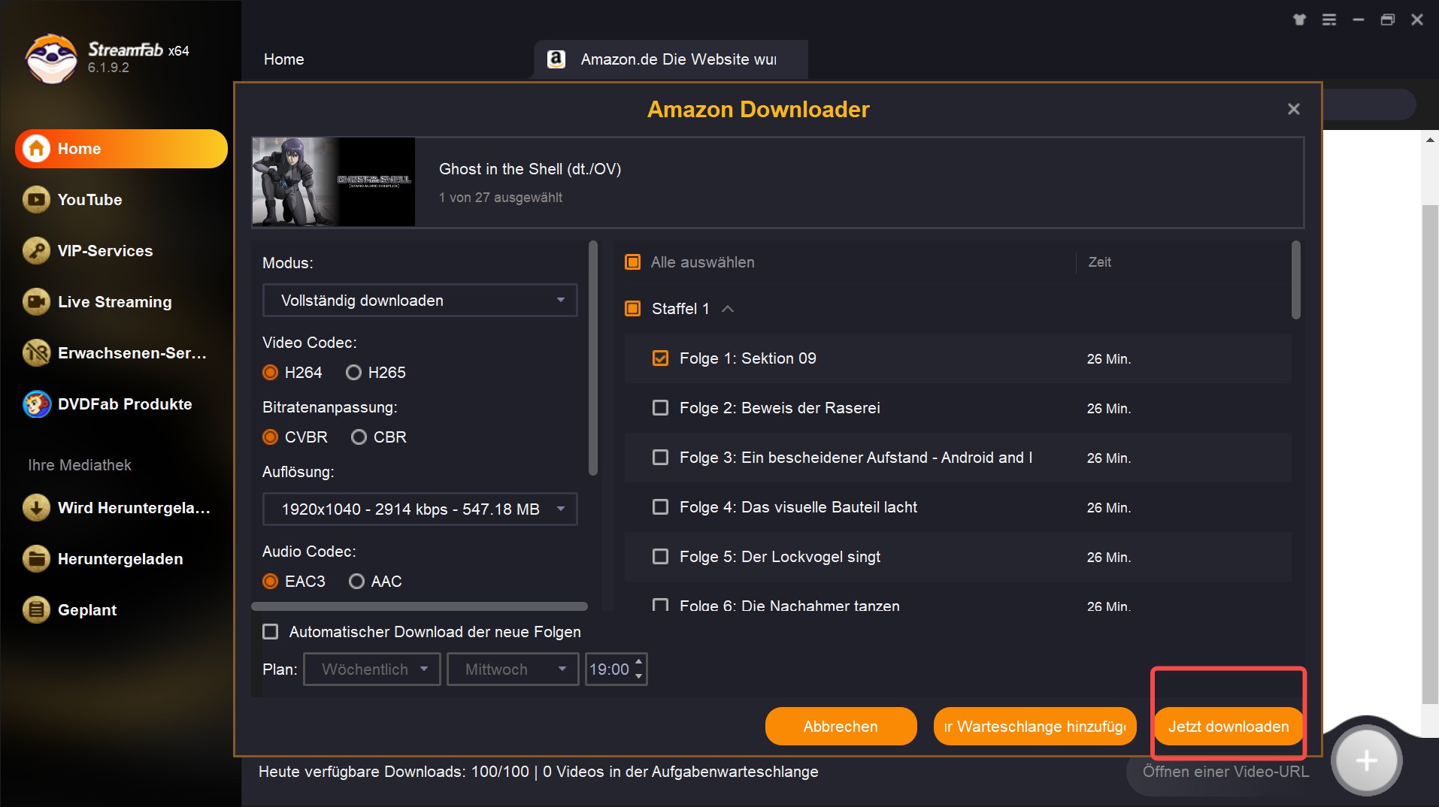Viewport: 1439px width, 807px height.
Task: Open Heruntergeladen library
Action: pos(120,559)
